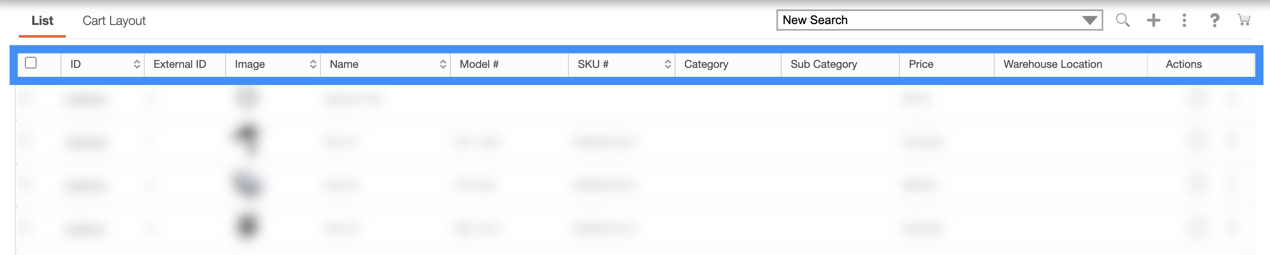Sort the table by ID column arrows
The height and width of the screenshot is (255, 1270).
click(136, 64)
